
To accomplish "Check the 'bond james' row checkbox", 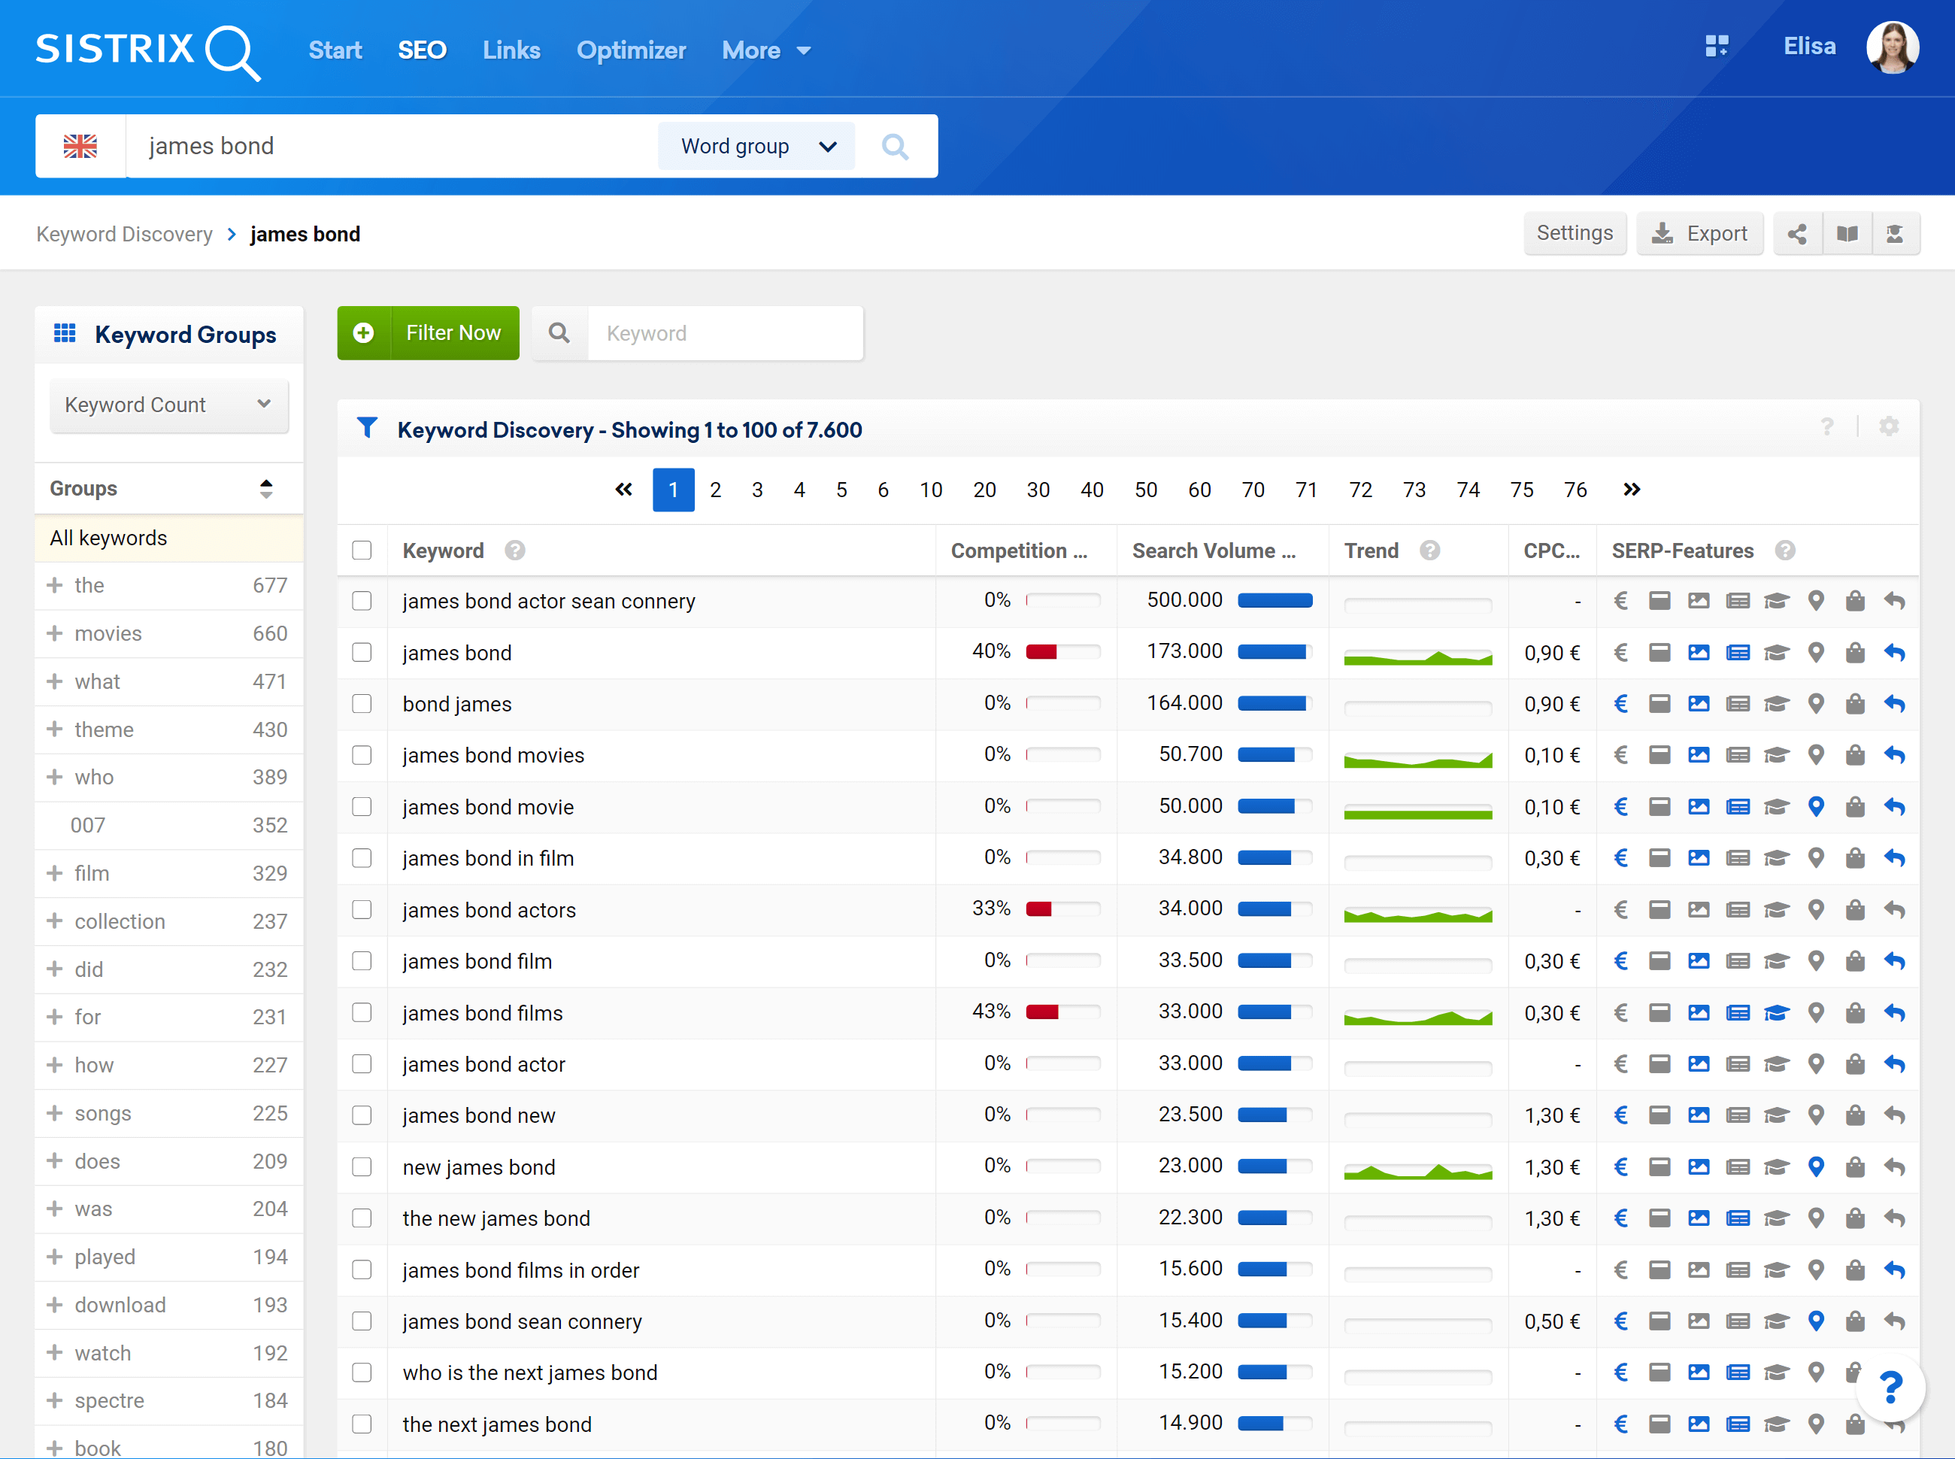I will coord(362,704).
